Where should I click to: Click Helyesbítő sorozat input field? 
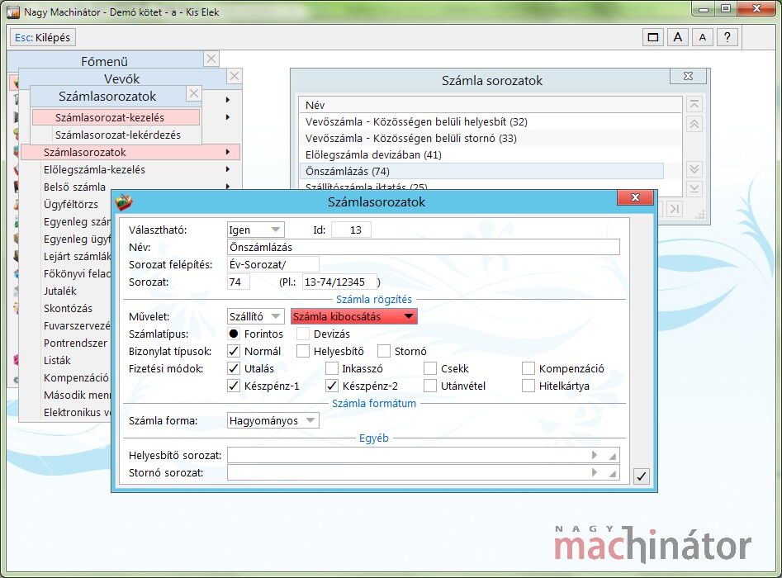point(424,455)
